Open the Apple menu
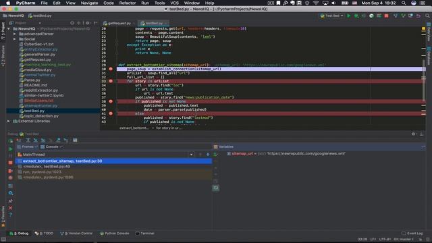The image size is (432, 243). point(8,3)
